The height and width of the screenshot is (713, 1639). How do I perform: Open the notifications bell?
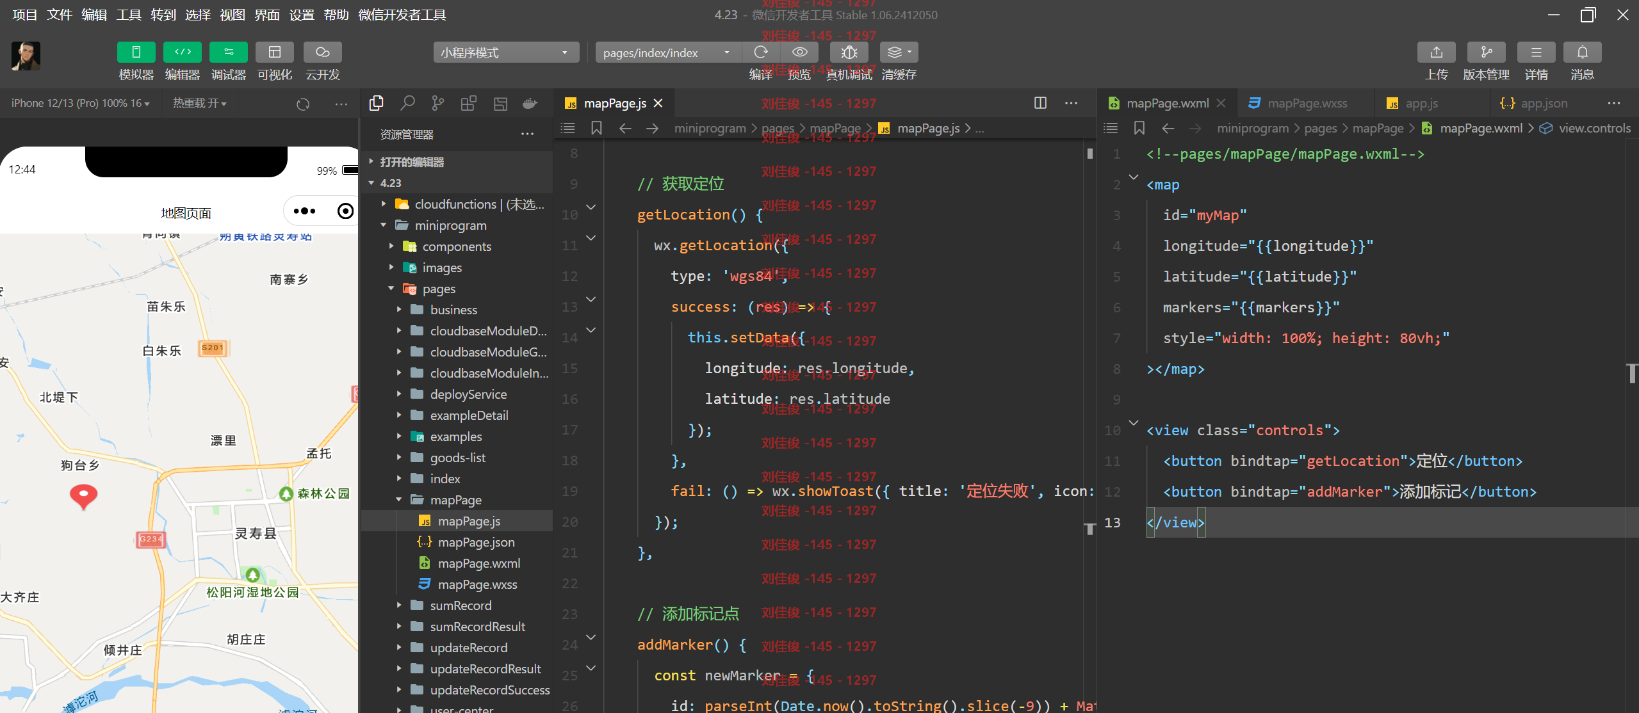(x=1582, y=52)
